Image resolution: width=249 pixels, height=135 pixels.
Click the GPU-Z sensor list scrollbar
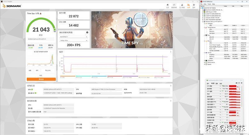point(242,97)
